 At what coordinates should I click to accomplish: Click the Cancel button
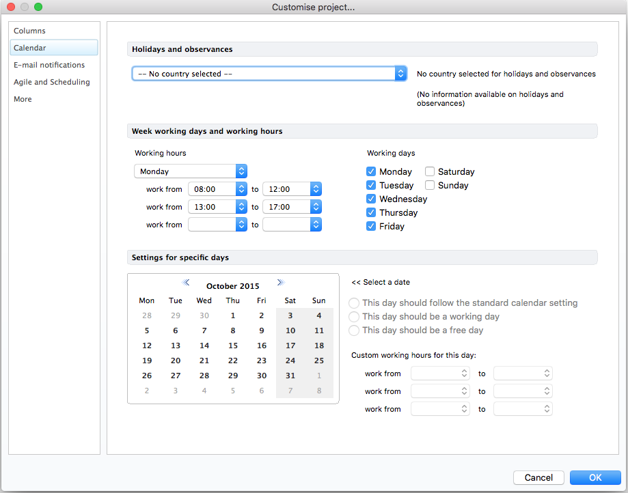click(x=538, y=477)
